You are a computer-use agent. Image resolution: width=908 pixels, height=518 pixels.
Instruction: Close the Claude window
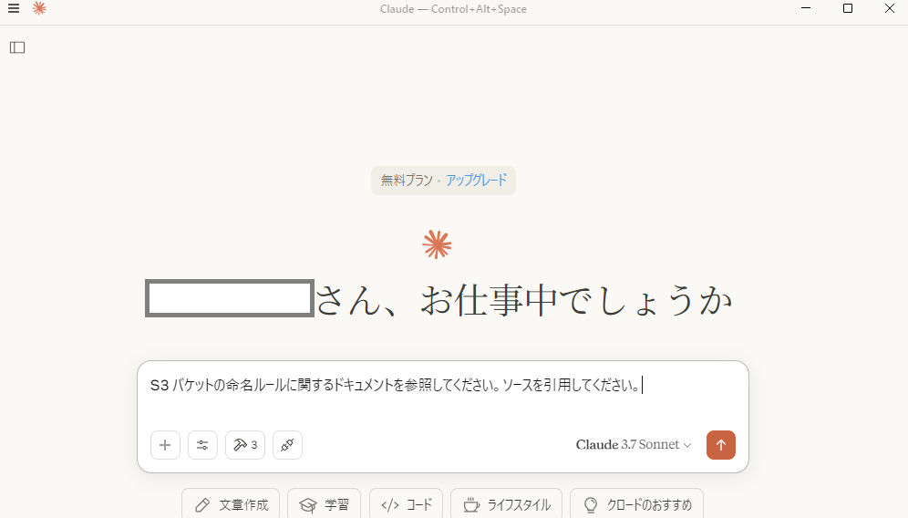[x=890, y=9]
